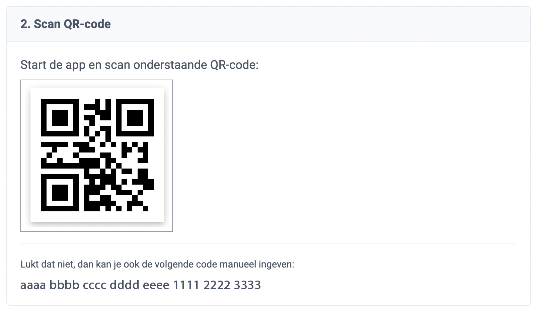The height and width of the screenshot is (309, 535).
Task: Click the 'Lukt dat niet' fallback instruction text
Action: (157, 264)
